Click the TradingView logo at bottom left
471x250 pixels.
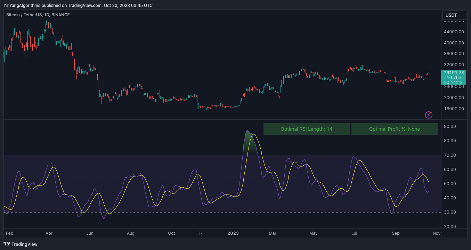(21, 244)
